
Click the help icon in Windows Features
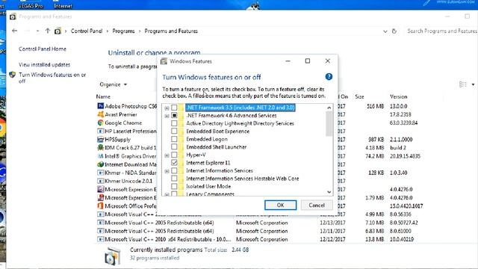[x=329, y=76]
